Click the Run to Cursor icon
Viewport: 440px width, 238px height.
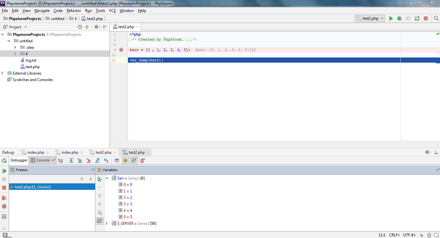pos(106,160)
